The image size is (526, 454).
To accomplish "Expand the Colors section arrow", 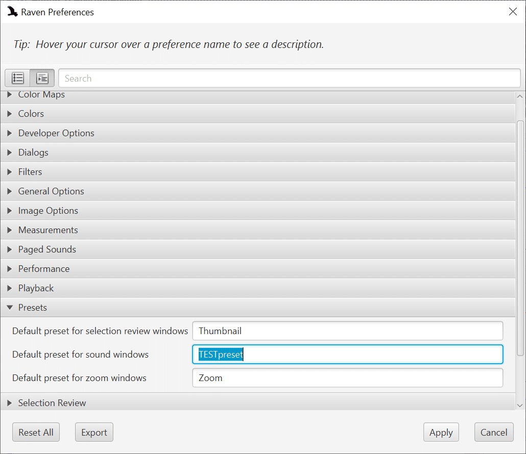I will [9, 114].
